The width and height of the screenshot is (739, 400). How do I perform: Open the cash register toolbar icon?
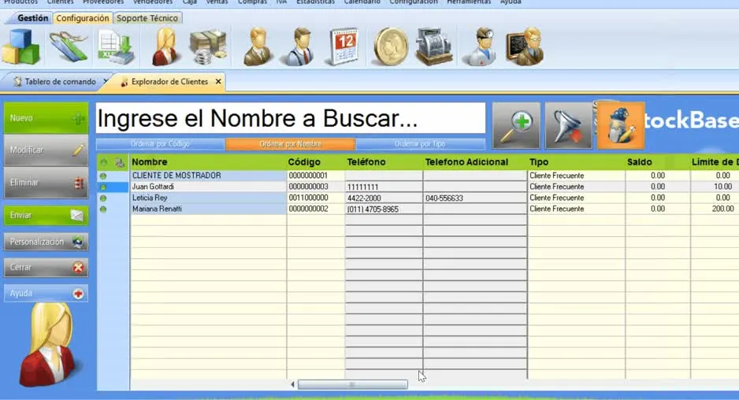434,46
